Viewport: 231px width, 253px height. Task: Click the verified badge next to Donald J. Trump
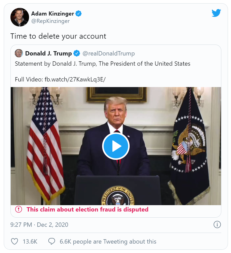pyautogui.click(x=77, y=53)
